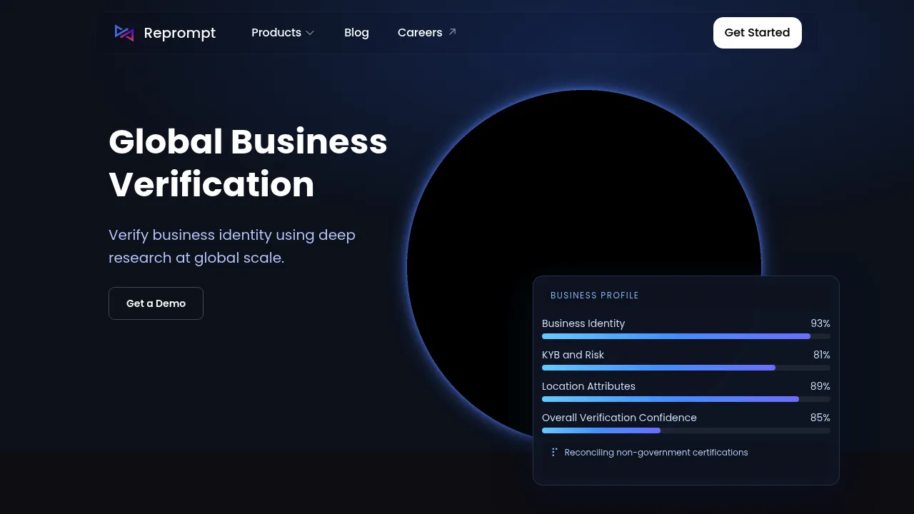Screen dimensions: 914x514
Task: Click the Reprompt logo icon
Action: click(x=124, y=33)
